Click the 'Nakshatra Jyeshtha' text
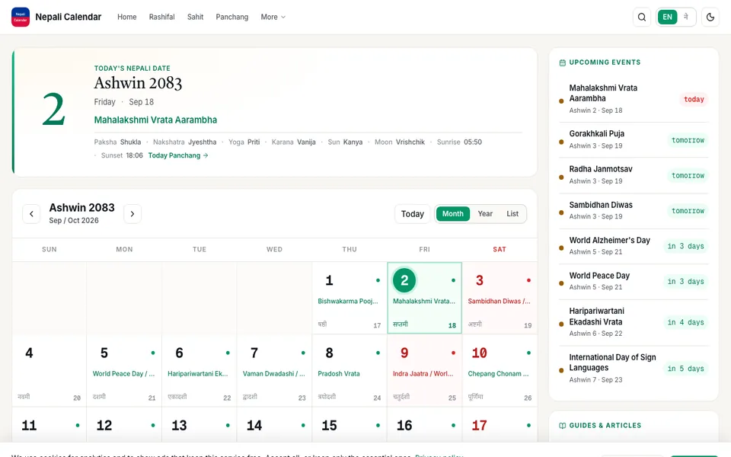 184,142
